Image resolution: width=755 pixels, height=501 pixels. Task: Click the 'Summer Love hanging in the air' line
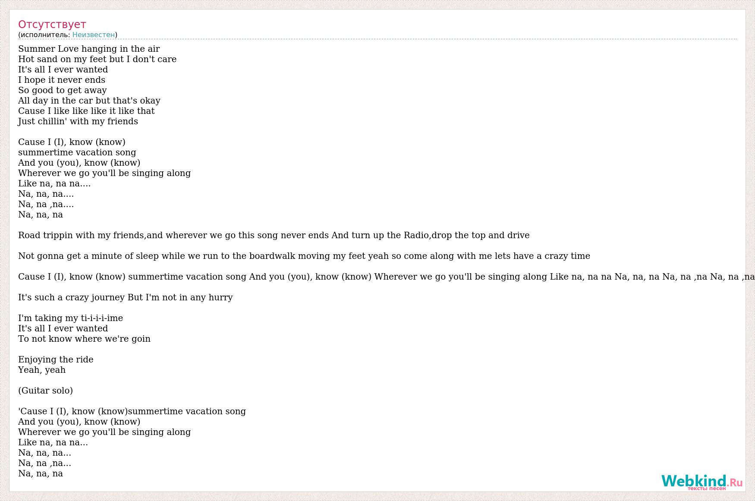(89, 49)
